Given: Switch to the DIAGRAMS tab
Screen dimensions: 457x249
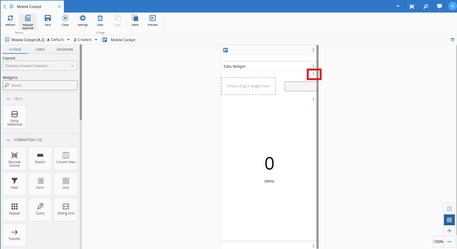Looking at the screenshot, I should coord(65,50).
